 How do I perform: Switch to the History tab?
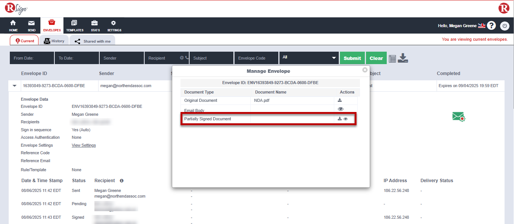point(53,41)
